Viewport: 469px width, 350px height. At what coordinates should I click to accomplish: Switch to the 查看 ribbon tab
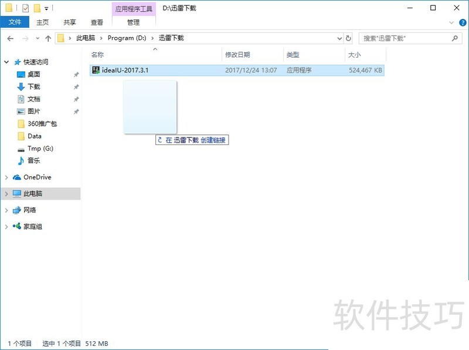pos(97,22)
